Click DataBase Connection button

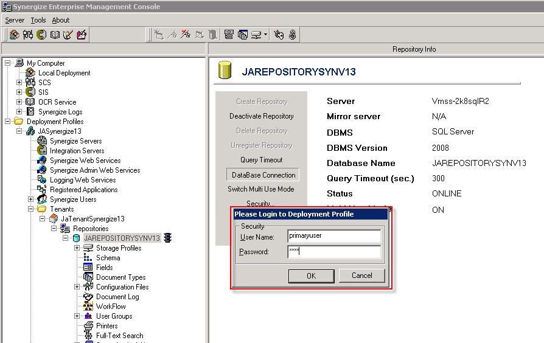point(263,175)
